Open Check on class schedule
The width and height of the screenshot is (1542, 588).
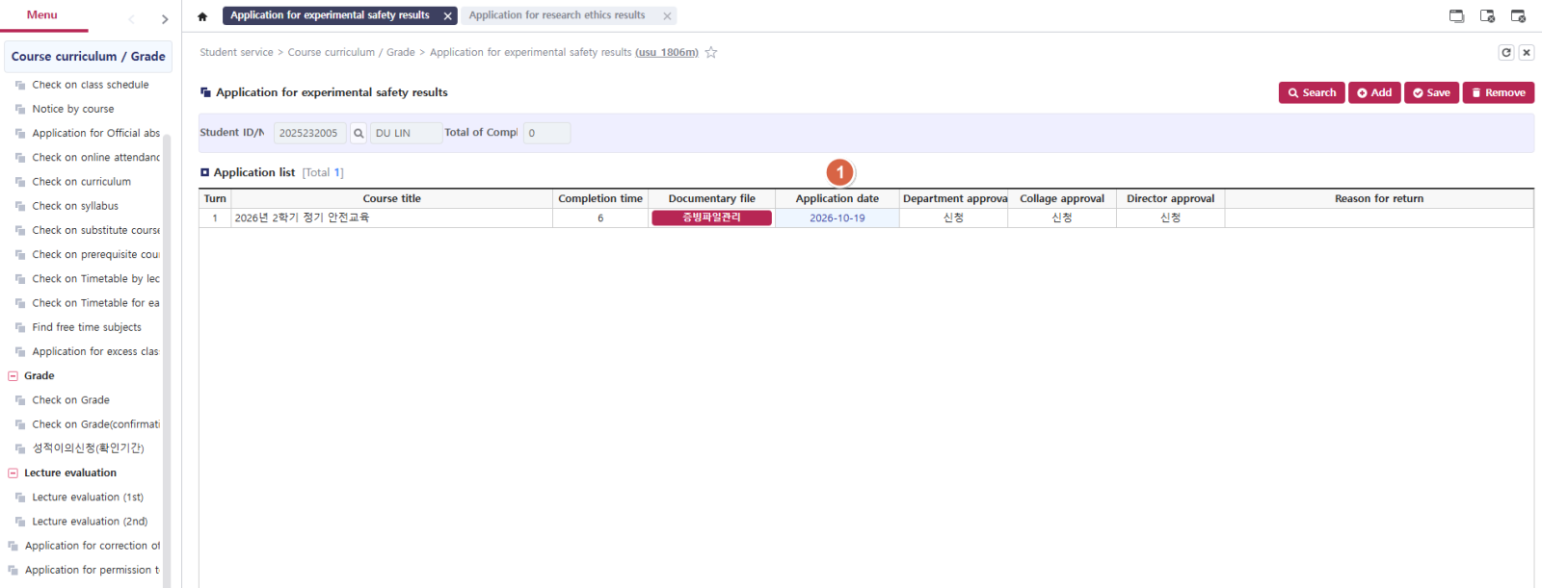click(x=91, y=85)
